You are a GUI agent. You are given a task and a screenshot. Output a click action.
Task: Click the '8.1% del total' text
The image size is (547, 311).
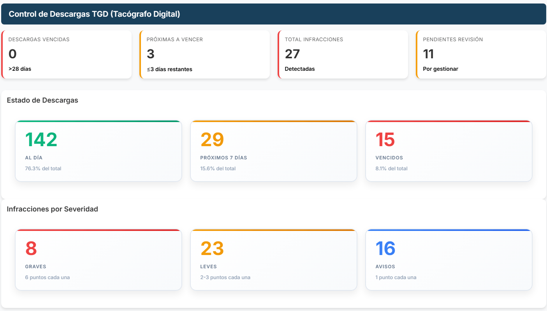[391, 169]
